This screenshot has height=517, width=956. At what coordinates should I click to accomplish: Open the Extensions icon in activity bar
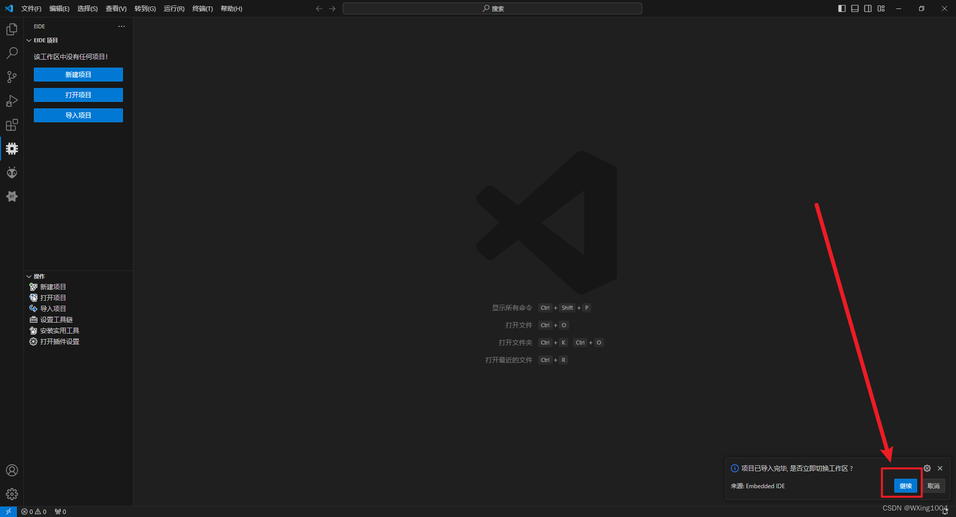(11, 125)
